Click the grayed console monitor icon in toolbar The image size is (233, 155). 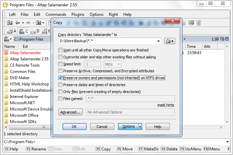click(x=191, y=23)
